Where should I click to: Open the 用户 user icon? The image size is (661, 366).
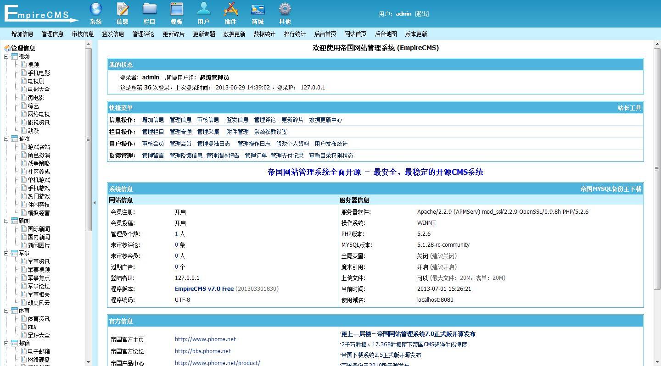tap(203, 9)
